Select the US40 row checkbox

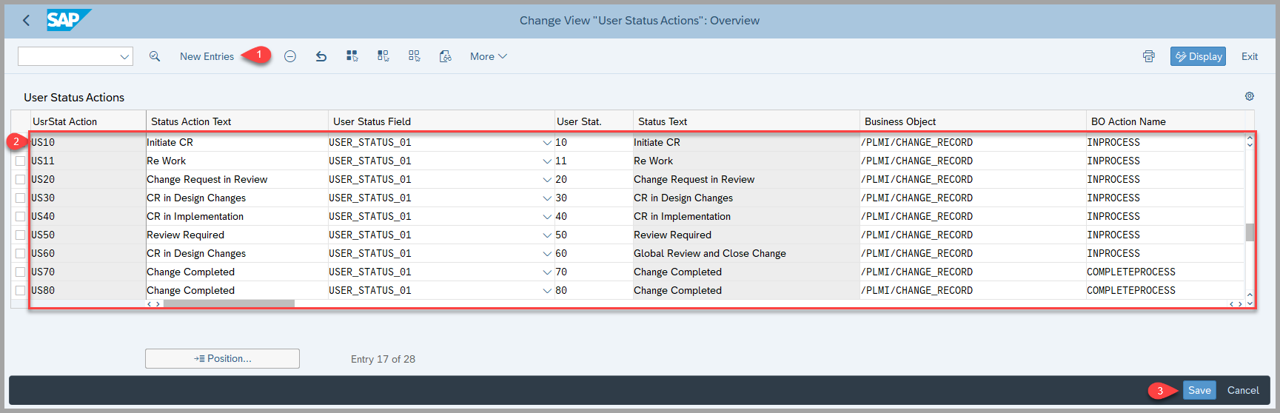[x=20, y=217]
